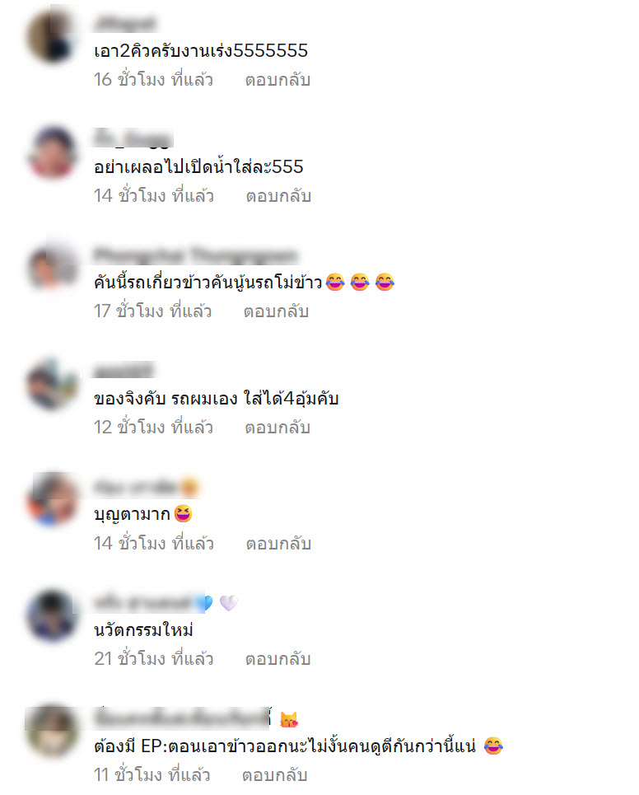The width and height of the screenshot is (639, 795).
Task: Open avatar next to the นวัตกรรมใหม่ comment
Action: 52,615
